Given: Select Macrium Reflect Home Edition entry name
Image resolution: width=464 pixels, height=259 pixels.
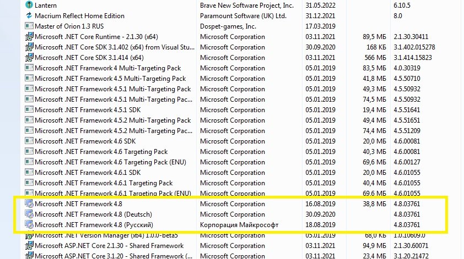Looking at the screenshot, I should pos(79,15).
